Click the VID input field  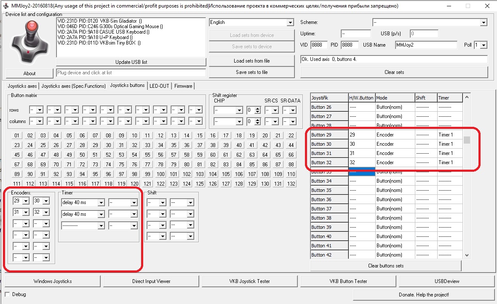[318, 45]
